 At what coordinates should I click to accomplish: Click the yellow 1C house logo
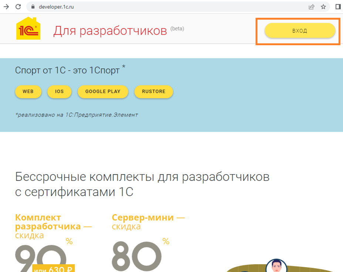tap(28, 28)
